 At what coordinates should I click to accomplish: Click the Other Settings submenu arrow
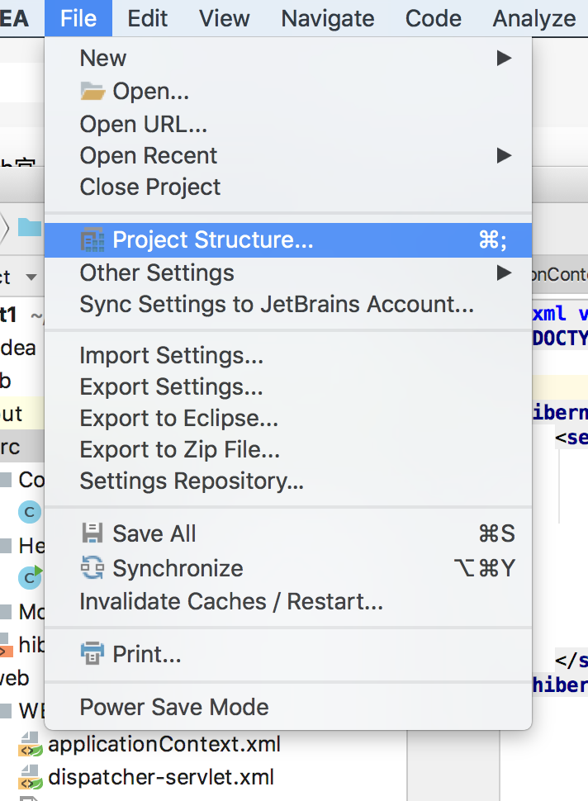pyautogui.click(x=504, y=273)
